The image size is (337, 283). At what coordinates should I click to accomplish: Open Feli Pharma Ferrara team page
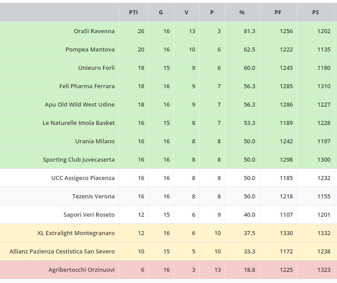[x=87, y=86]
